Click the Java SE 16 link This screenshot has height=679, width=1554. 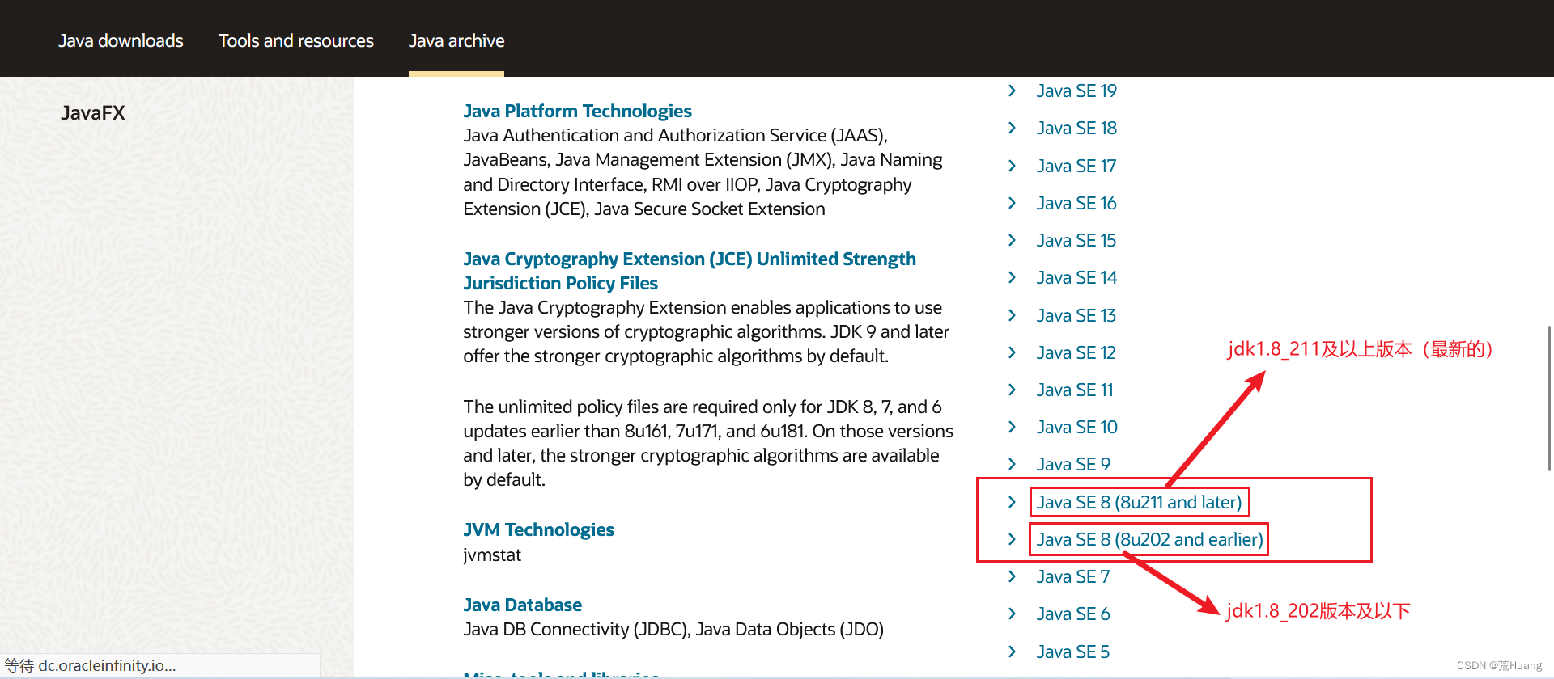point(1076,203)
